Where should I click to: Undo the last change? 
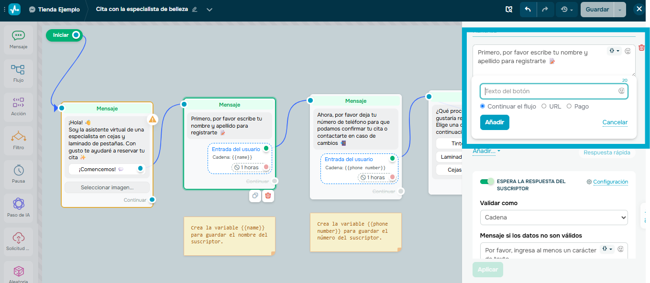click(528, 9)
